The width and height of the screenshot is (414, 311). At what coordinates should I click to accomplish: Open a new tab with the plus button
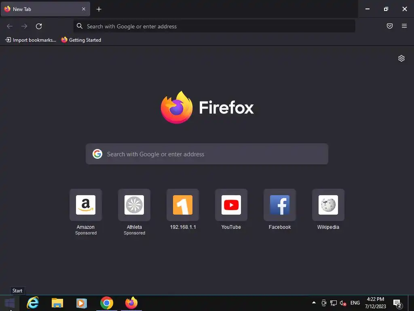click(x=99, y=9)
